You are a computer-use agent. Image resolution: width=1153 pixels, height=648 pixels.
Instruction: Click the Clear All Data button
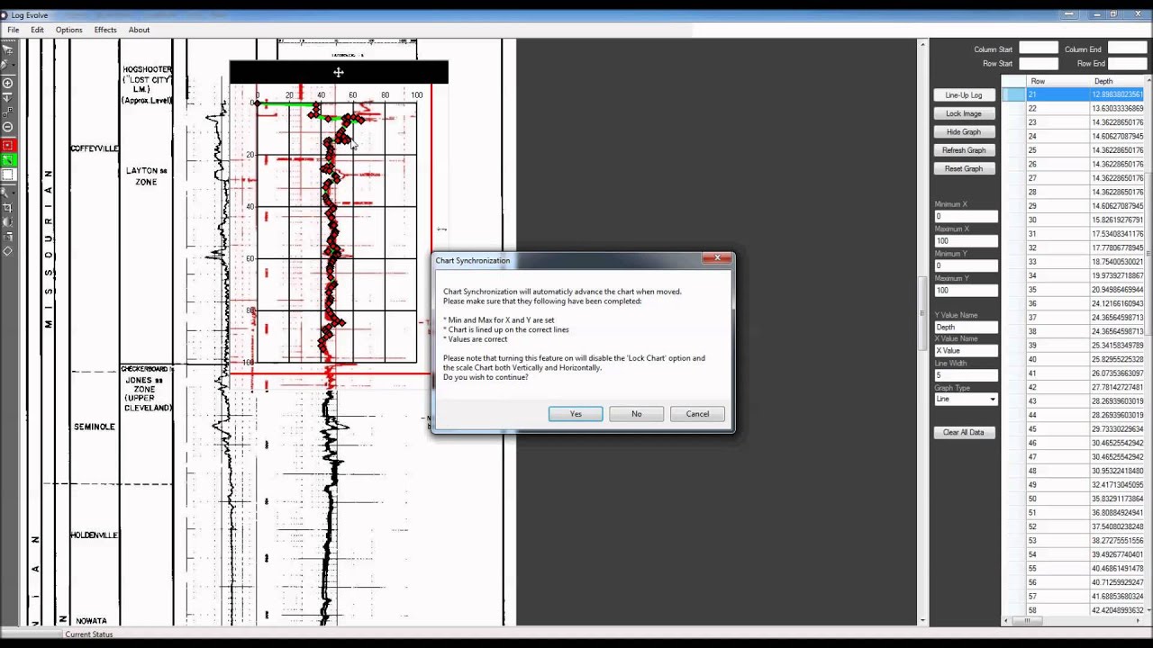(x=964, y=432)
